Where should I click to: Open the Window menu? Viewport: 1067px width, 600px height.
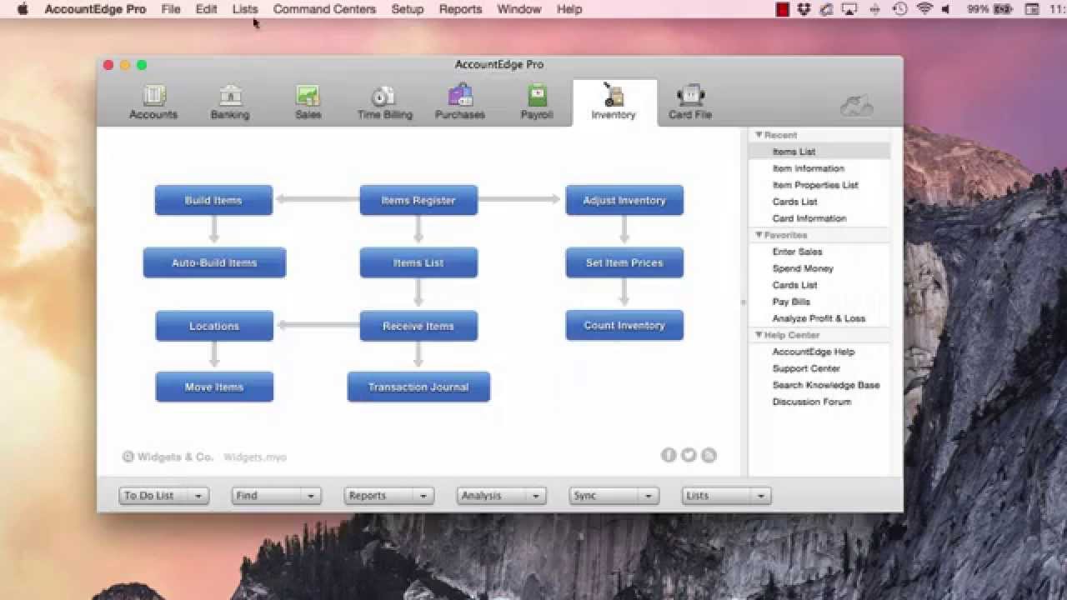pos(519,9)
